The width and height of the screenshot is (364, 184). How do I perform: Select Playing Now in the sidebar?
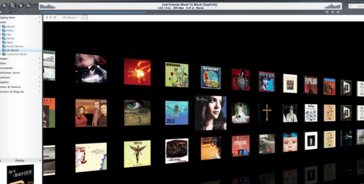coord(7,17)
